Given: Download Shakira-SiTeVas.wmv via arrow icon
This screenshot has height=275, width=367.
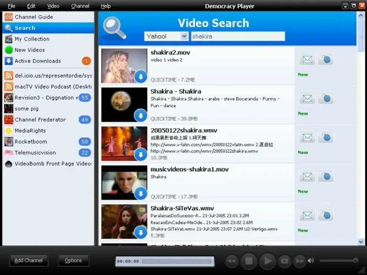Looking at the screenshot, I should (141, 232).
